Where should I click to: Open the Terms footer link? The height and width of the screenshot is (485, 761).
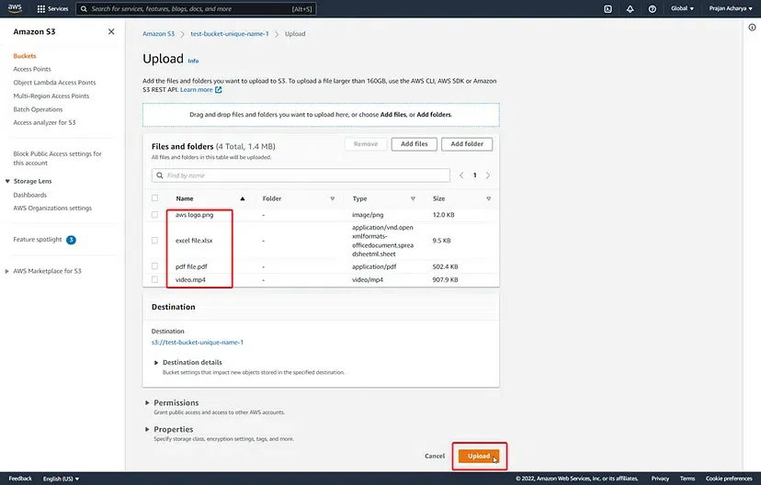[x=687, y=479]
